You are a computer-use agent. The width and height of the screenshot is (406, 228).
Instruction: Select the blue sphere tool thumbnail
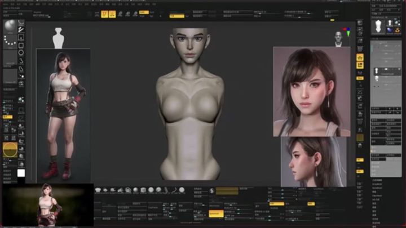coord(390,30)
